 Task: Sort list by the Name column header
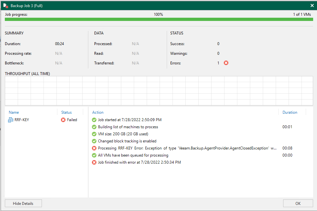[x=14, y=112]
